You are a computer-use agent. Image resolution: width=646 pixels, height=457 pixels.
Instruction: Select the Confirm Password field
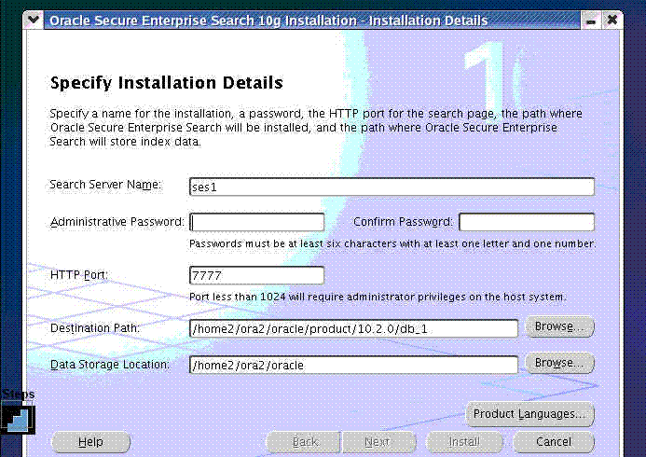(x=527, y=222)
